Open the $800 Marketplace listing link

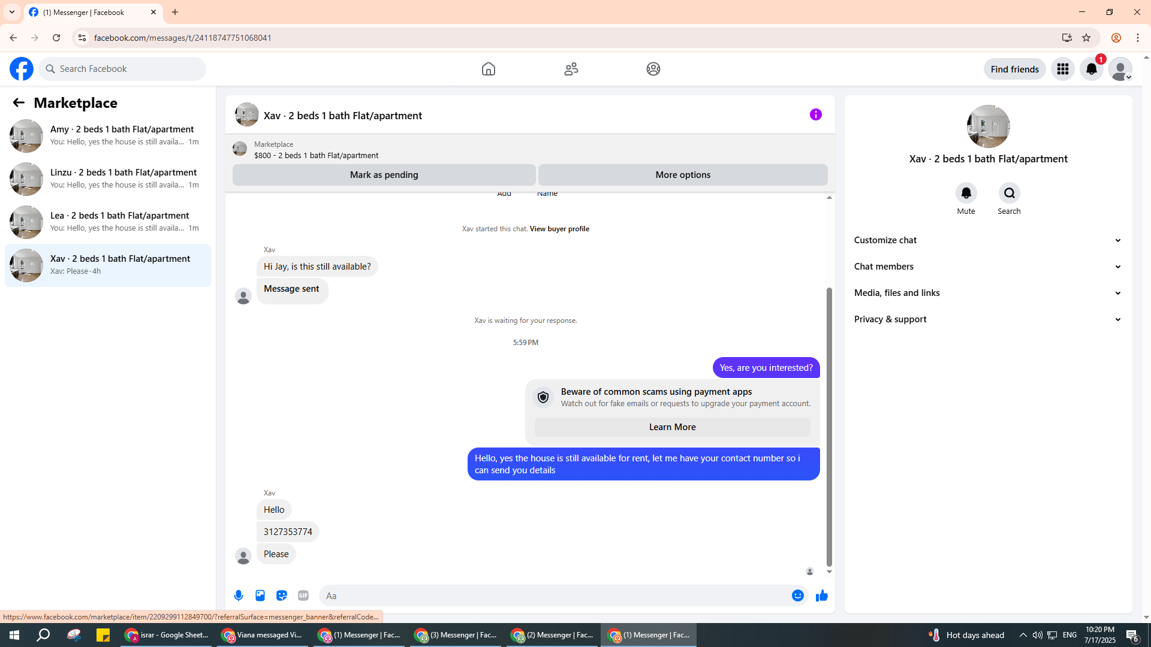316,156
